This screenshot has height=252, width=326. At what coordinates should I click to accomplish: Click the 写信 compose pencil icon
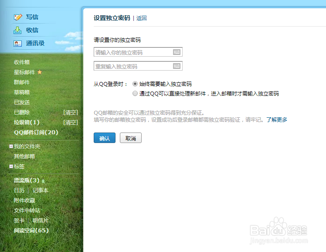(18, 17)
